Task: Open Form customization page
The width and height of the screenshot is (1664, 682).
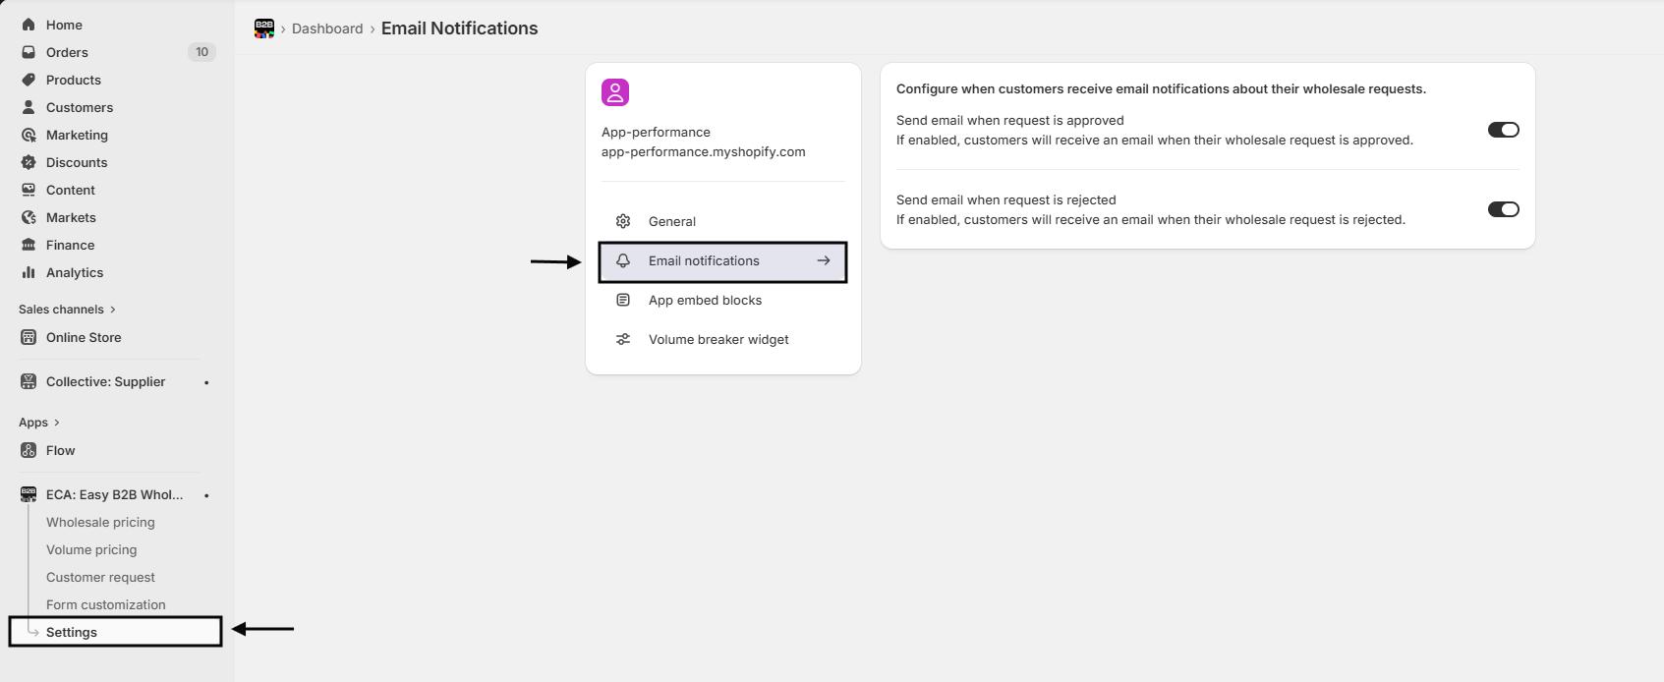Action: coord(105,605)
